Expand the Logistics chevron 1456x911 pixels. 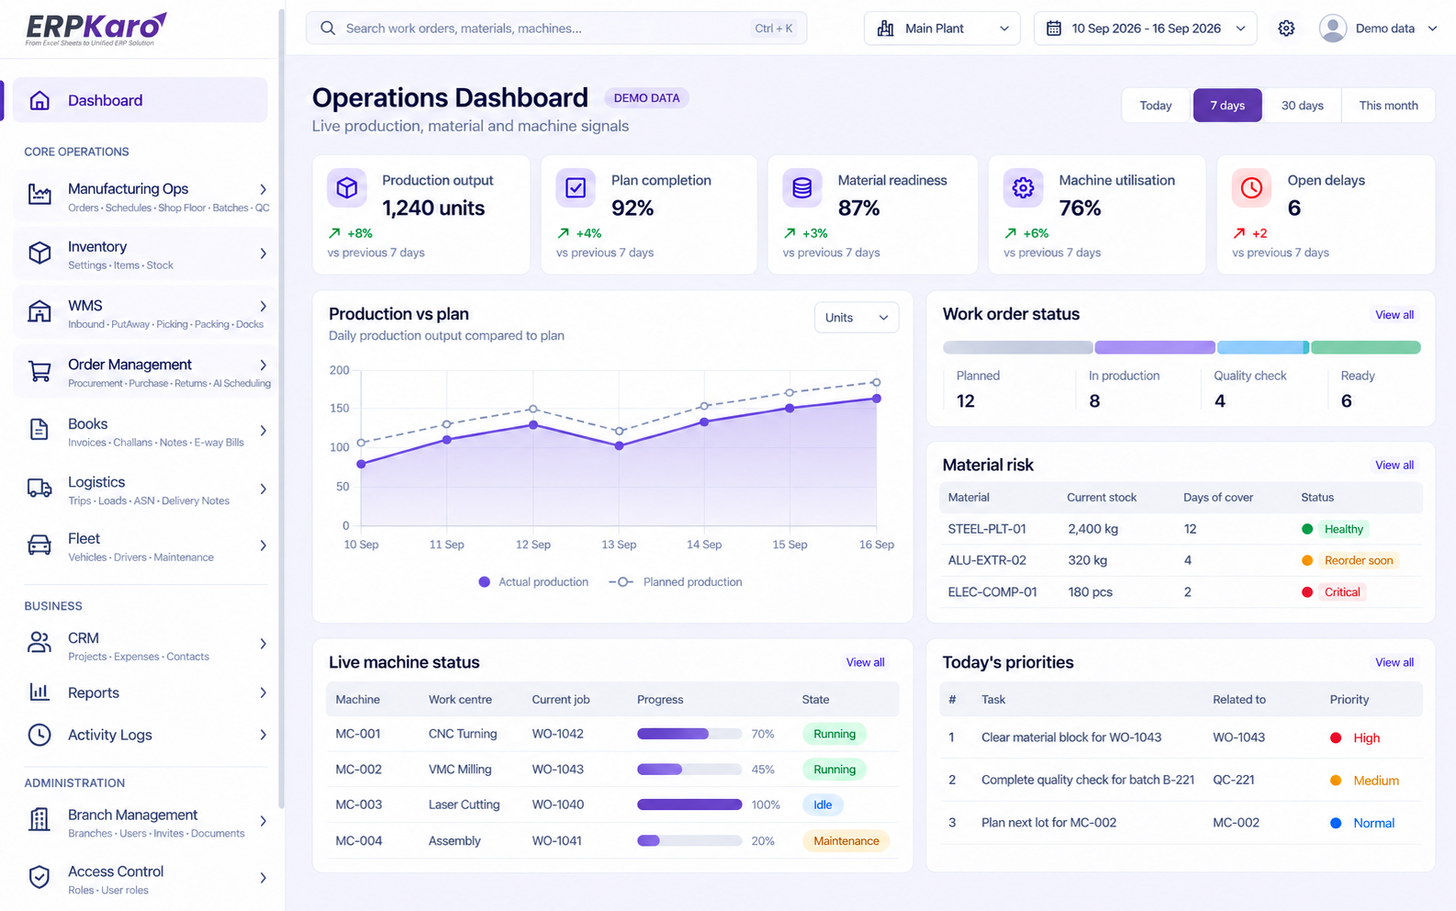(x=263, y=489)
